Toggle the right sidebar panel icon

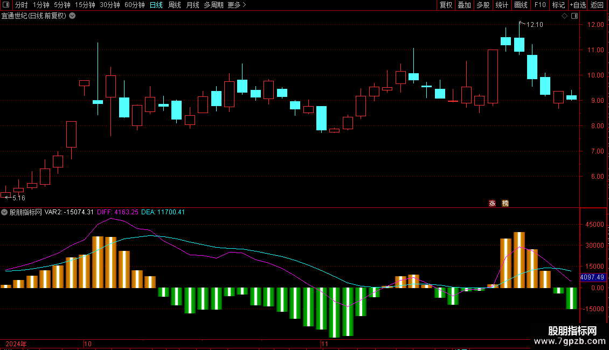click(575, 16)
